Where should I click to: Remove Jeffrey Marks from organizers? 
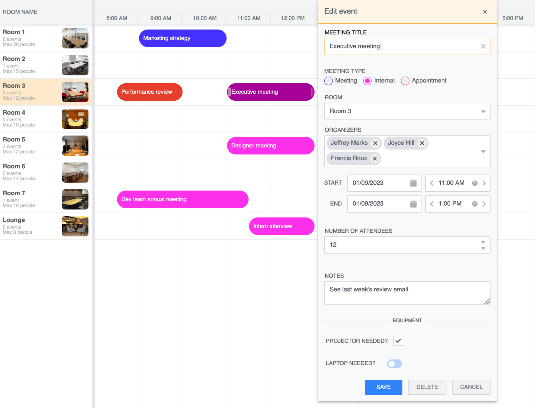(x=375, y=143)
